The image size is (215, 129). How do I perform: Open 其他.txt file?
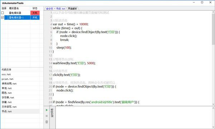pos(7,88)
